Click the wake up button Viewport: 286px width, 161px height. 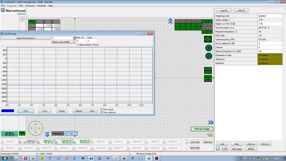[251, 144]
